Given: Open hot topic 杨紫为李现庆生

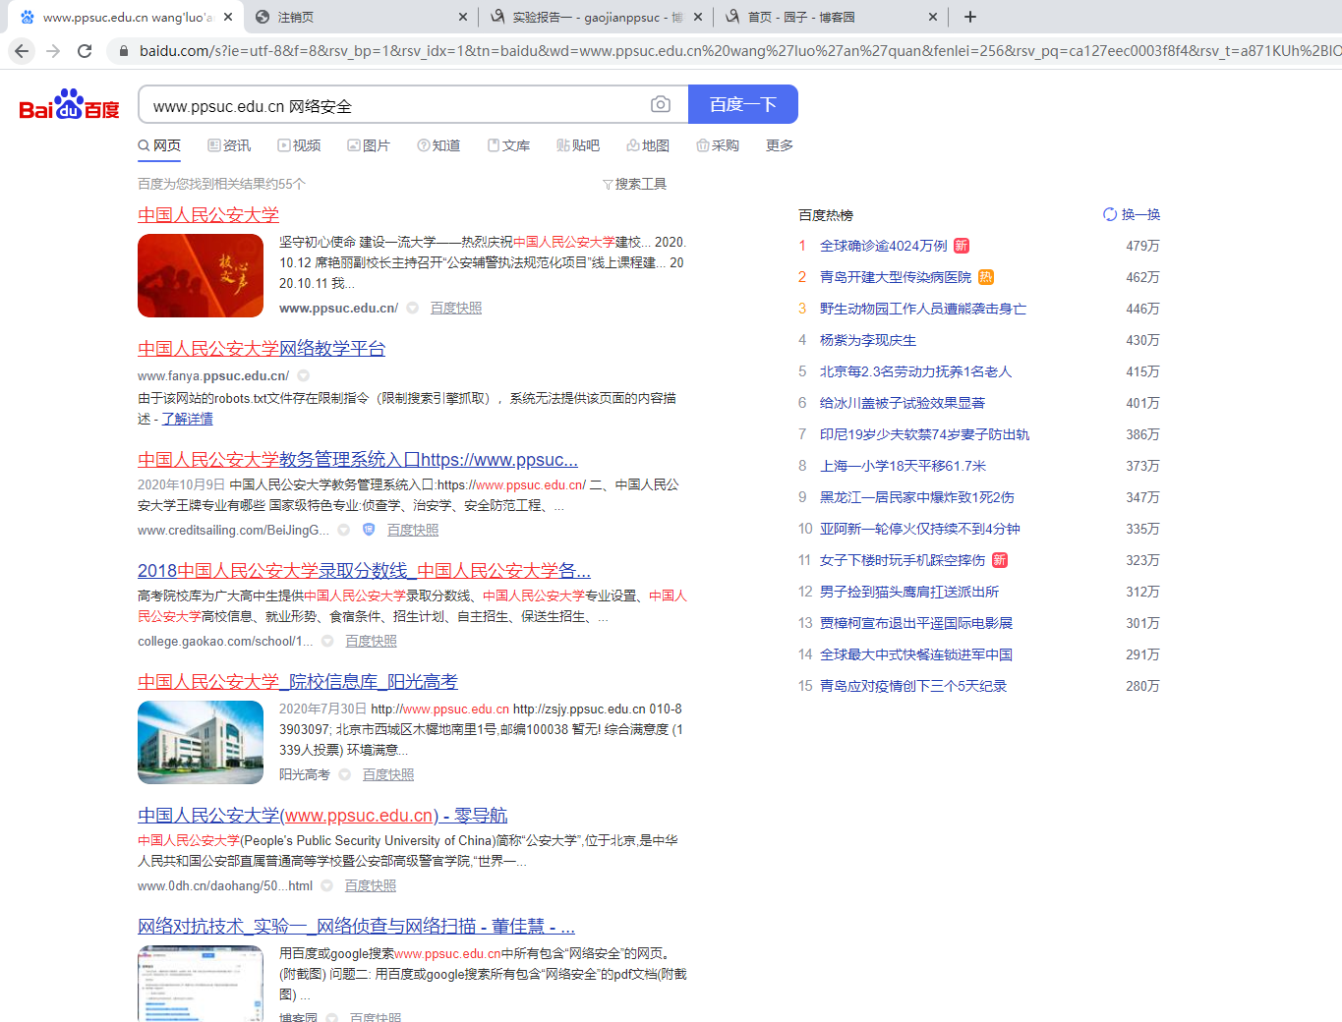Looking at the screenshot, I should point(868,340).
